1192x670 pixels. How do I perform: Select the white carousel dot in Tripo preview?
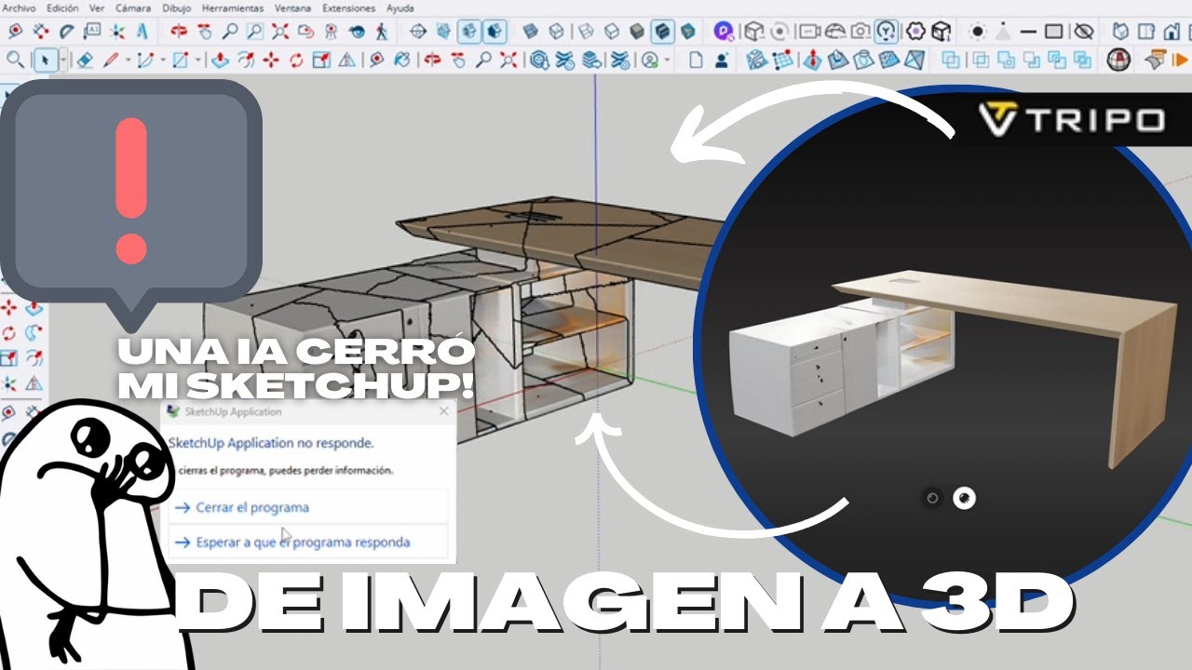pos(964,499)
